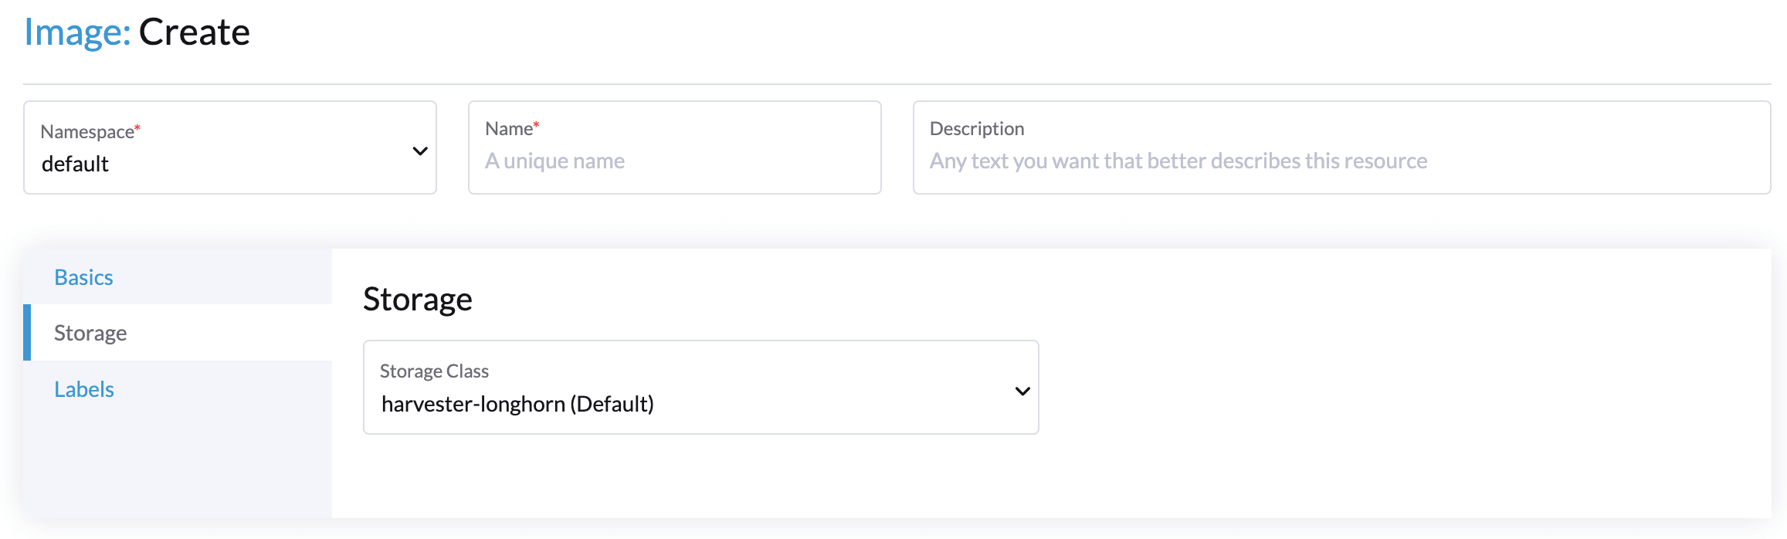1787x539 pixels.
Task: Click the "Create" page title text
Action: click(x=194, y=32)
